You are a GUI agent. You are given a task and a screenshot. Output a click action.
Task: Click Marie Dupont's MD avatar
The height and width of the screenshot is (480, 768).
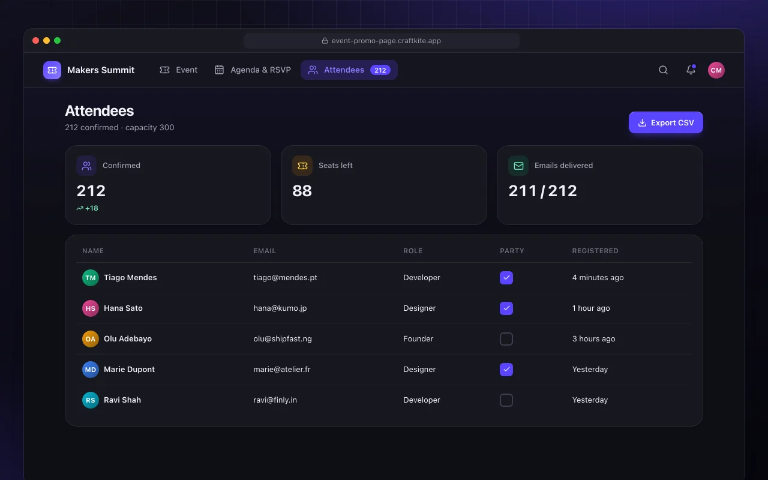[x=91, y=370]
